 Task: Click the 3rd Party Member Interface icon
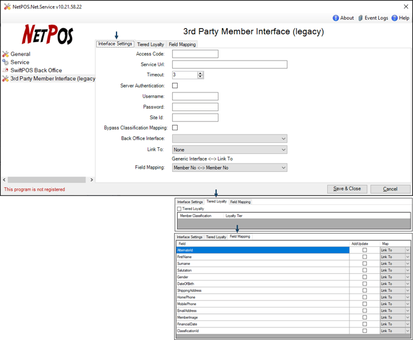click(5, 79)
